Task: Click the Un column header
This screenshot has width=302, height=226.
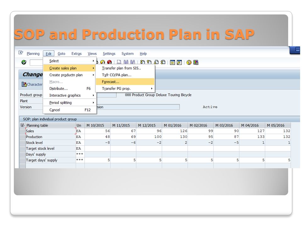Action: click(x=80, y=125)
